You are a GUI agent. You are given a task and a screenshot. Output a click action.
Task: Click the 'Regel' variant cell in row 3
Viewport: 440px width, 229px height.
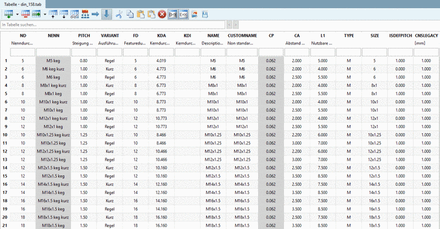[x=110, y=77]
